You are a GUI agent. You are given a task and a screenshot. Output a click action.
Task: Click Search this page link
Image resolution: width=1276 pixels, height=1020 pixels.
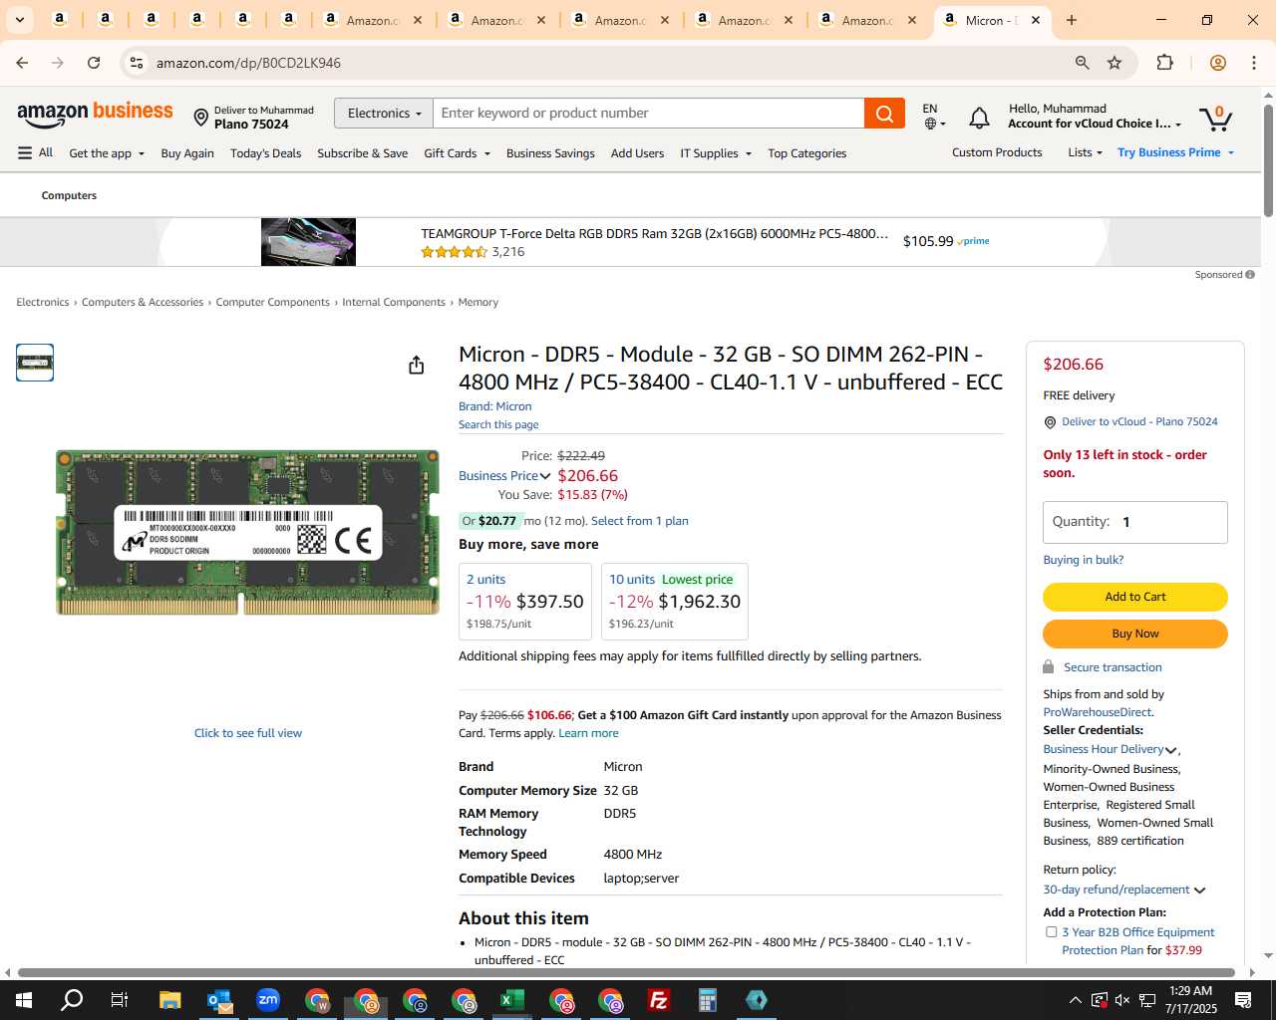coord(498,424)
